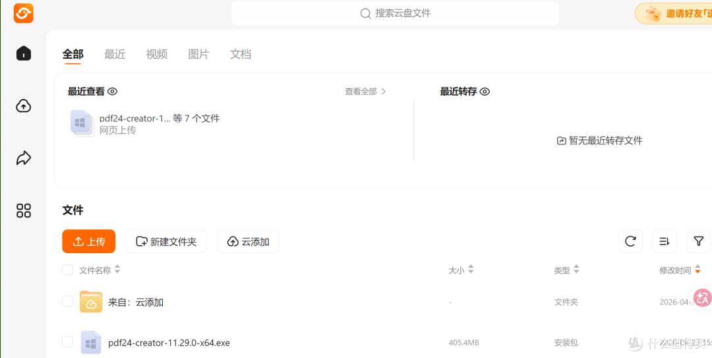This screenshot has height=358, width=712.
Task: Open the apps grid sidebar icon
Action: (24, 210)
